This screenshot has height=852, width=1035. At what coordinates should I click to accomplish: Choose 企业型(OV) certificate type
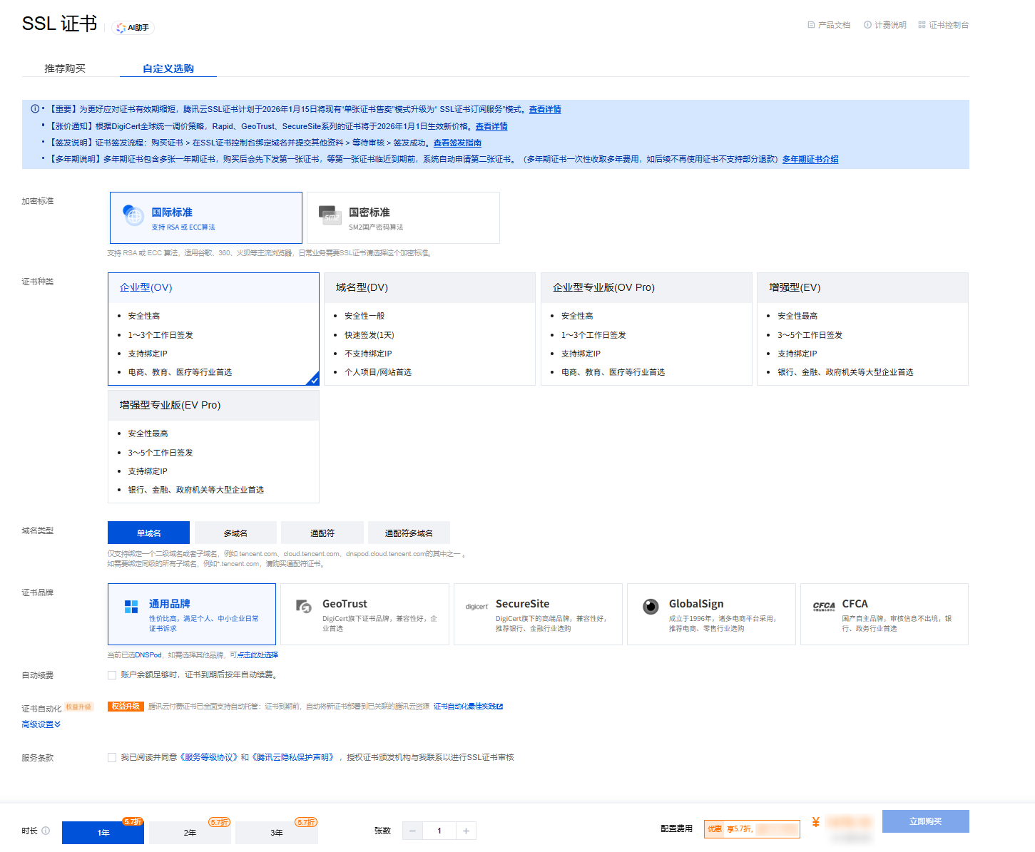coord(213,329)
